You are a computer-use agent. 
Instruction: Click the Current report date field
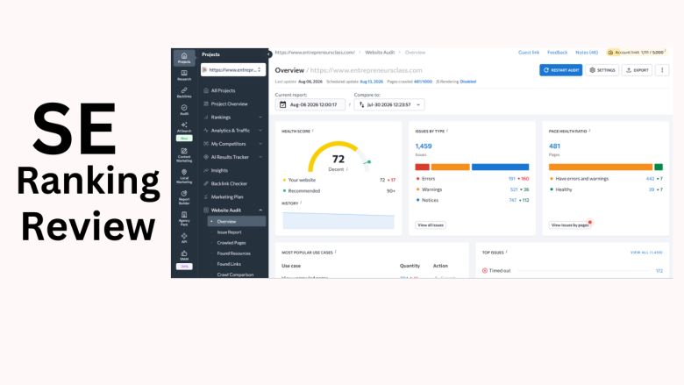pyautogui.click(x=310, y=104)
